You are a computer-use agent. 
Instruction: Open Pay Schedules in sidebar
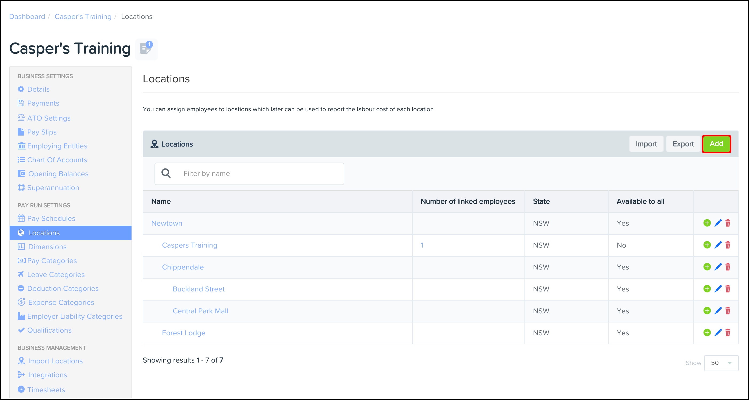[51, 218]
